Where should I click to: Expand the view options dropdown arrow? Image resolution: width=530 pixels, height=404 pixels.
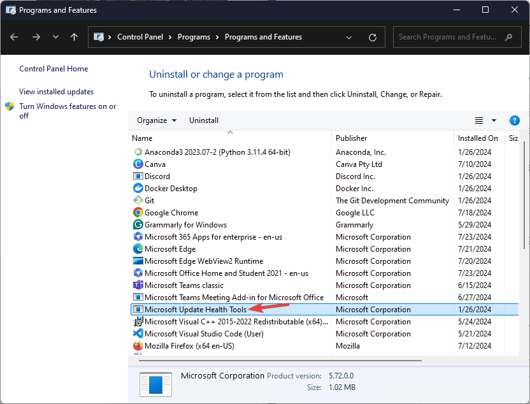[x=494, y=120]
